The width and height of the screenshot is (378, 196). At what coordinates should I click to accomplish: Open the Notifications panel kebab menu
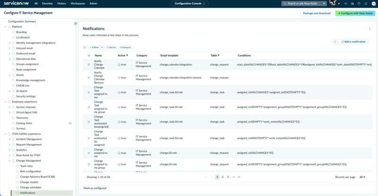[369, 29]
